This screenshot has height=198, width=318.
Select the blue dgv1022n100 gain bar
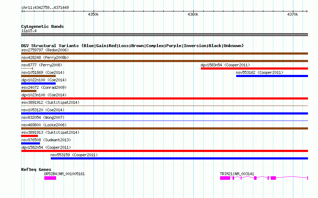[x=38, y=83]
